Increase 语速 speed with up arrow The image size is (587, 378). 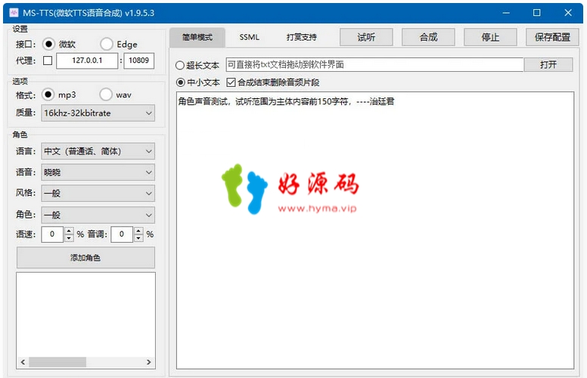69,231
